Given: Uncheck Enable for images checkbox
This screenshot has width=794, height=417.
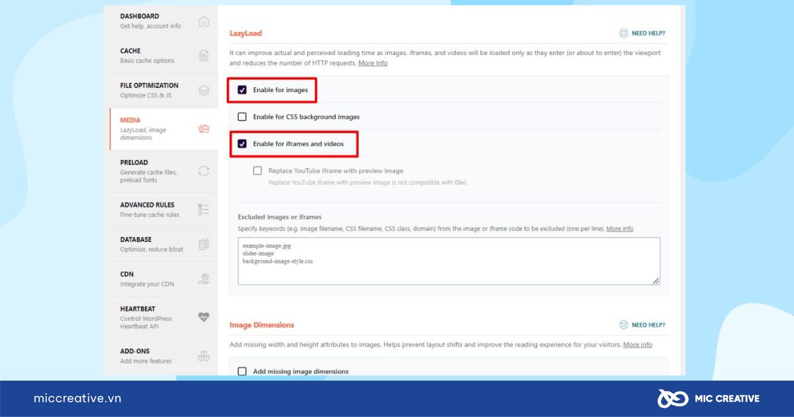Looking at the screenshot, I should click(x=242, y=90).
